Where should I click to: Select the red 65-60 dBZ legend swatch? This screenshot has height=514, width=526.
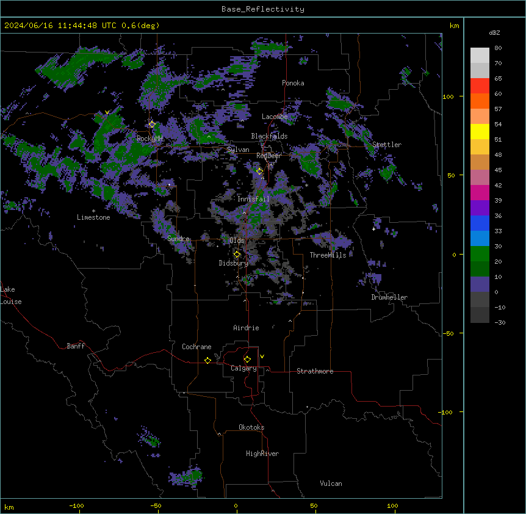(x=480, y=85)
